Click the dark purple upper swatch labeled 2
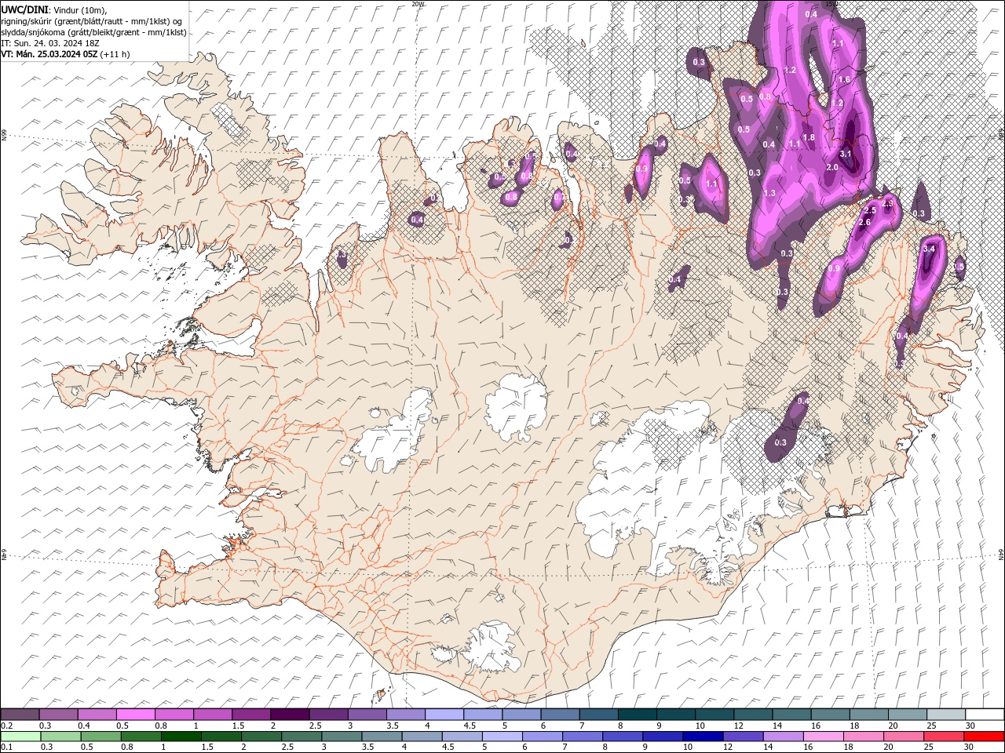This screenshot has height=753, width=1005. coord(290,715)
